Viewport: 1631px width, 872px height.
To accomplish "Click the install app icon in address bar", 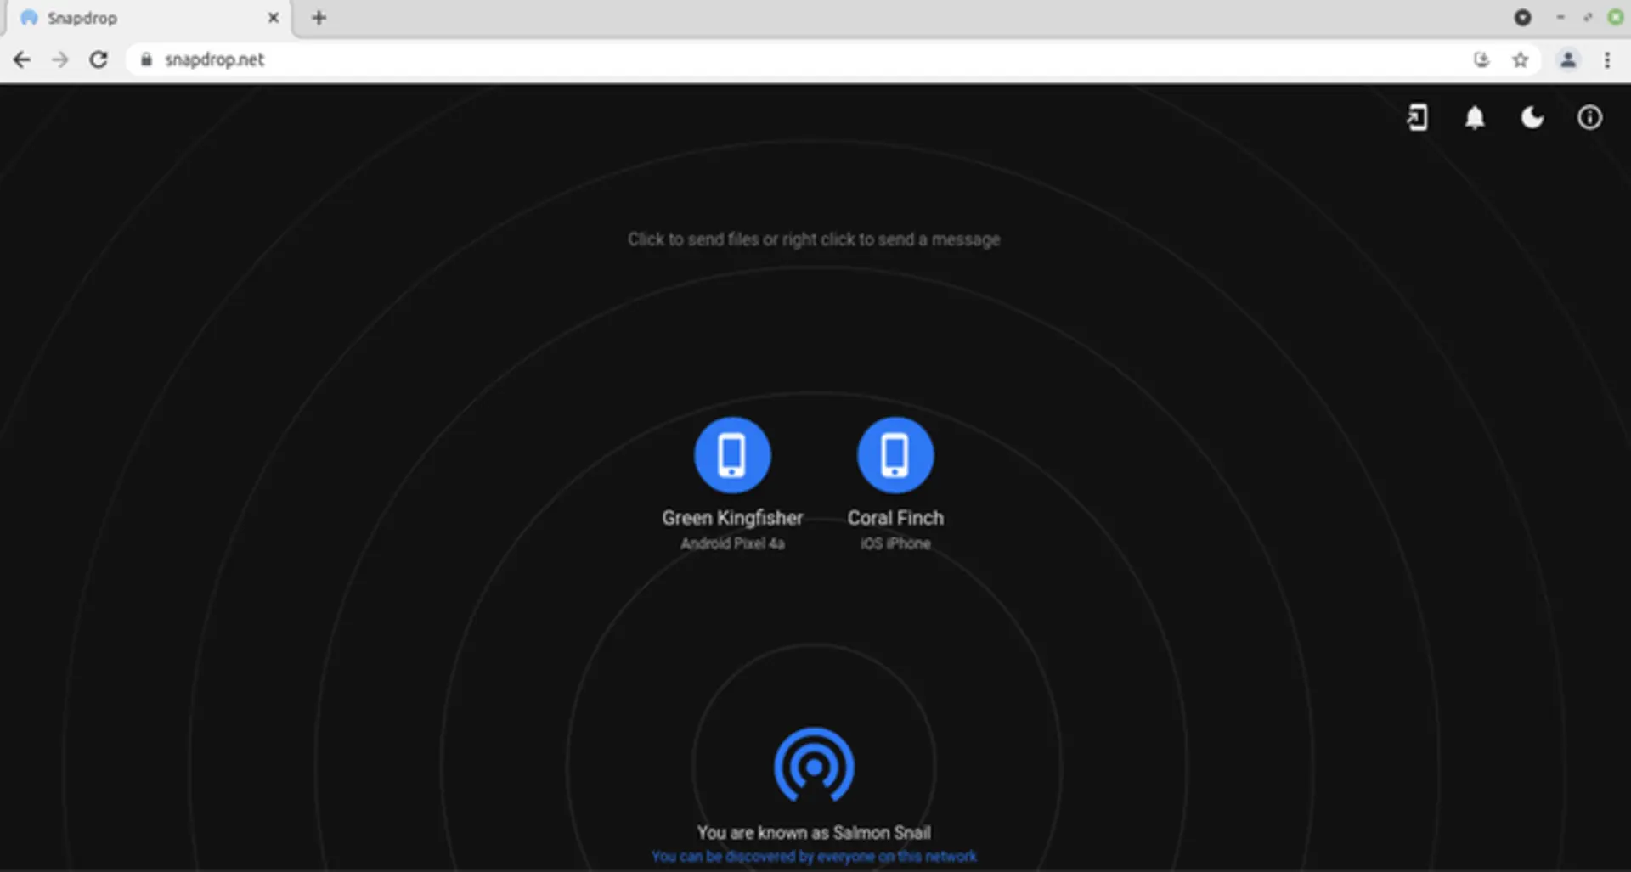I will [1481, 59].
